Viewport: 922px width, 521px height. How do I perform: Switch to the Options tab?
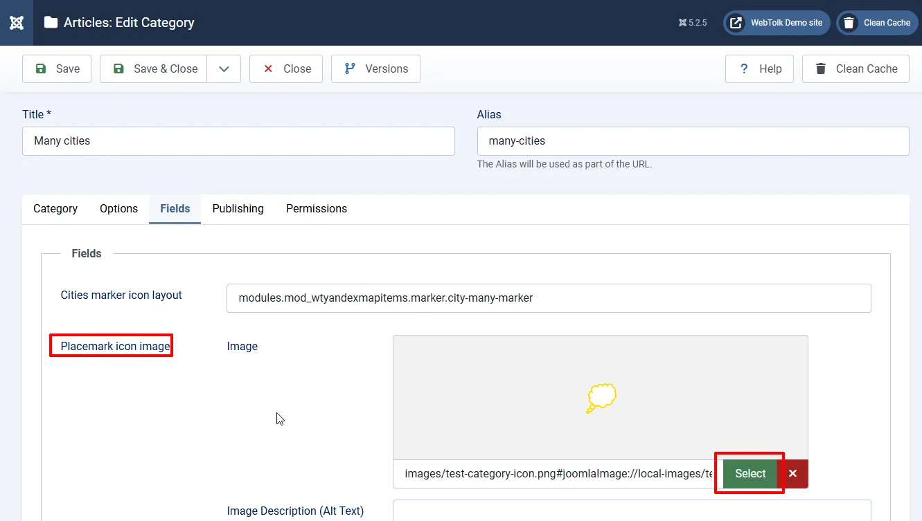(118, 208)
